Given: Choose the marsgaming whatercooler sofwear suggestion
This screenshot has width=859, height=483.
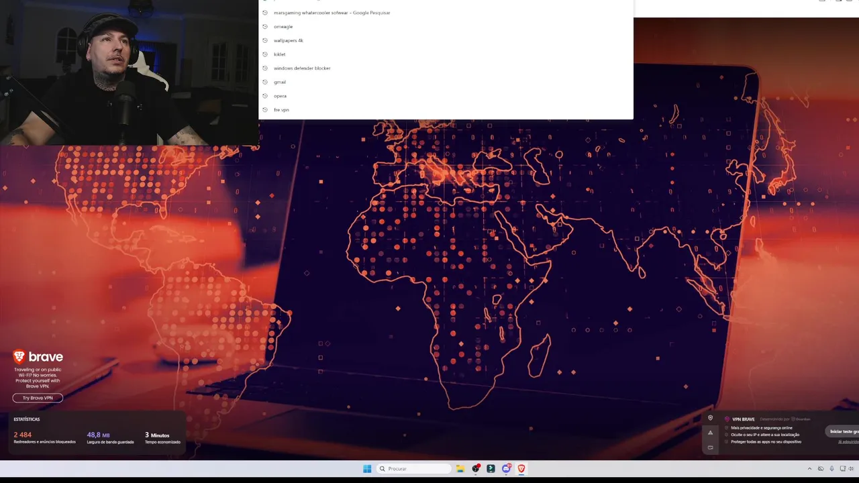Looking at the screenshot, I should tap(446, 13).
